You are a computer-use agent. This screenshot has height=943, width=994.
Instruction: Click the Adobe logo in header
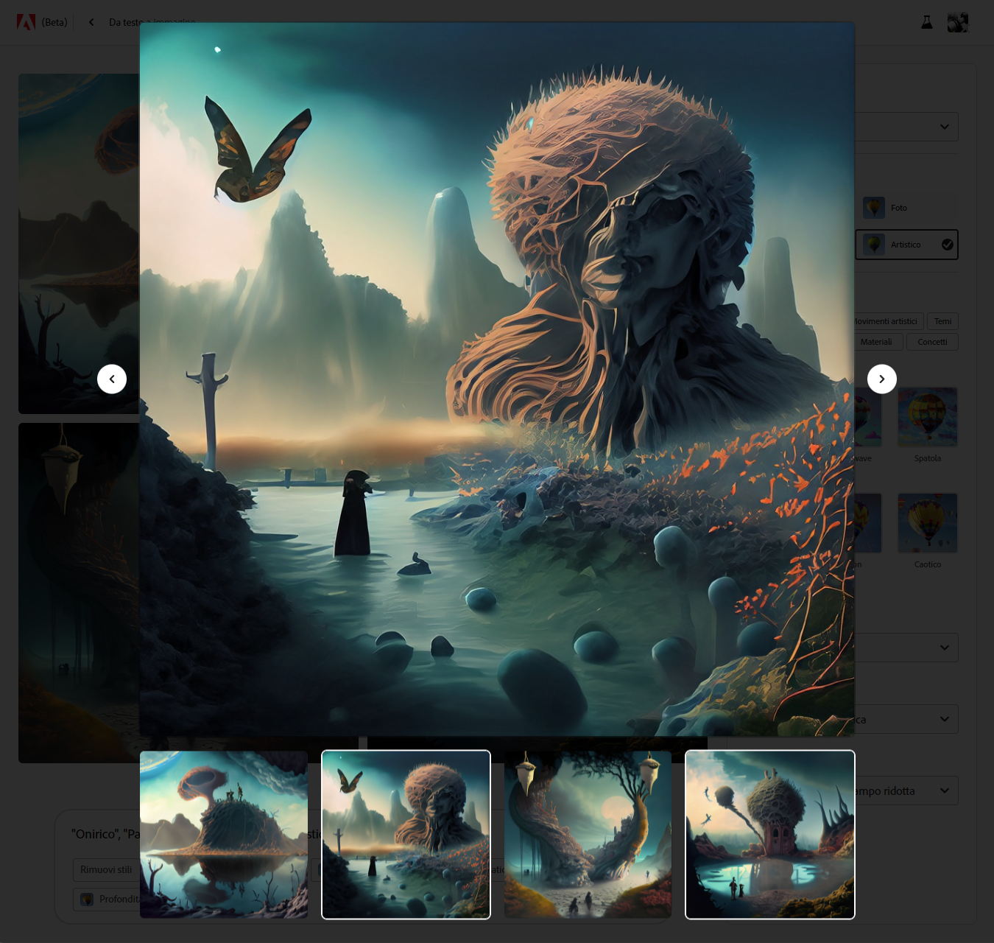[x=26, y=22]
